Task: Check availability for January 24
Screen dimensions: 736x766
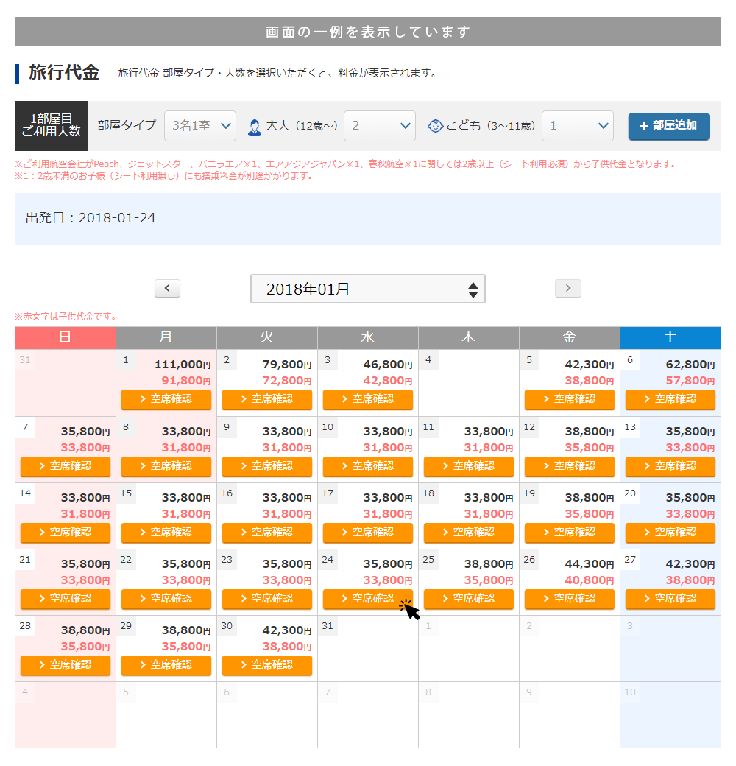Action: click(x=367, y=599)
